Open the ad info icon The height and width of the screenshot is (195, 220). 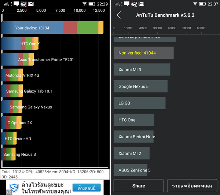point(9,192)
